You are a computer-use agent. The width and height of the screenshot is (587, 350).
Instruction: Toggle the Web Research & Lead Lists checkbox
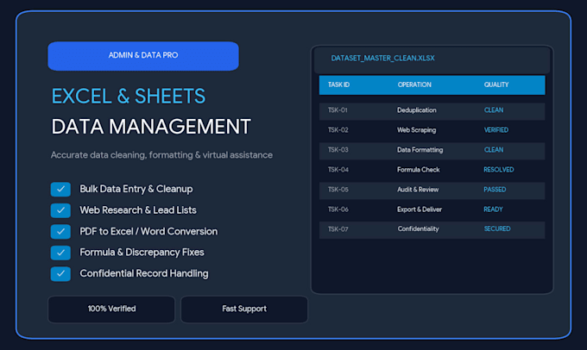point(60,210)
